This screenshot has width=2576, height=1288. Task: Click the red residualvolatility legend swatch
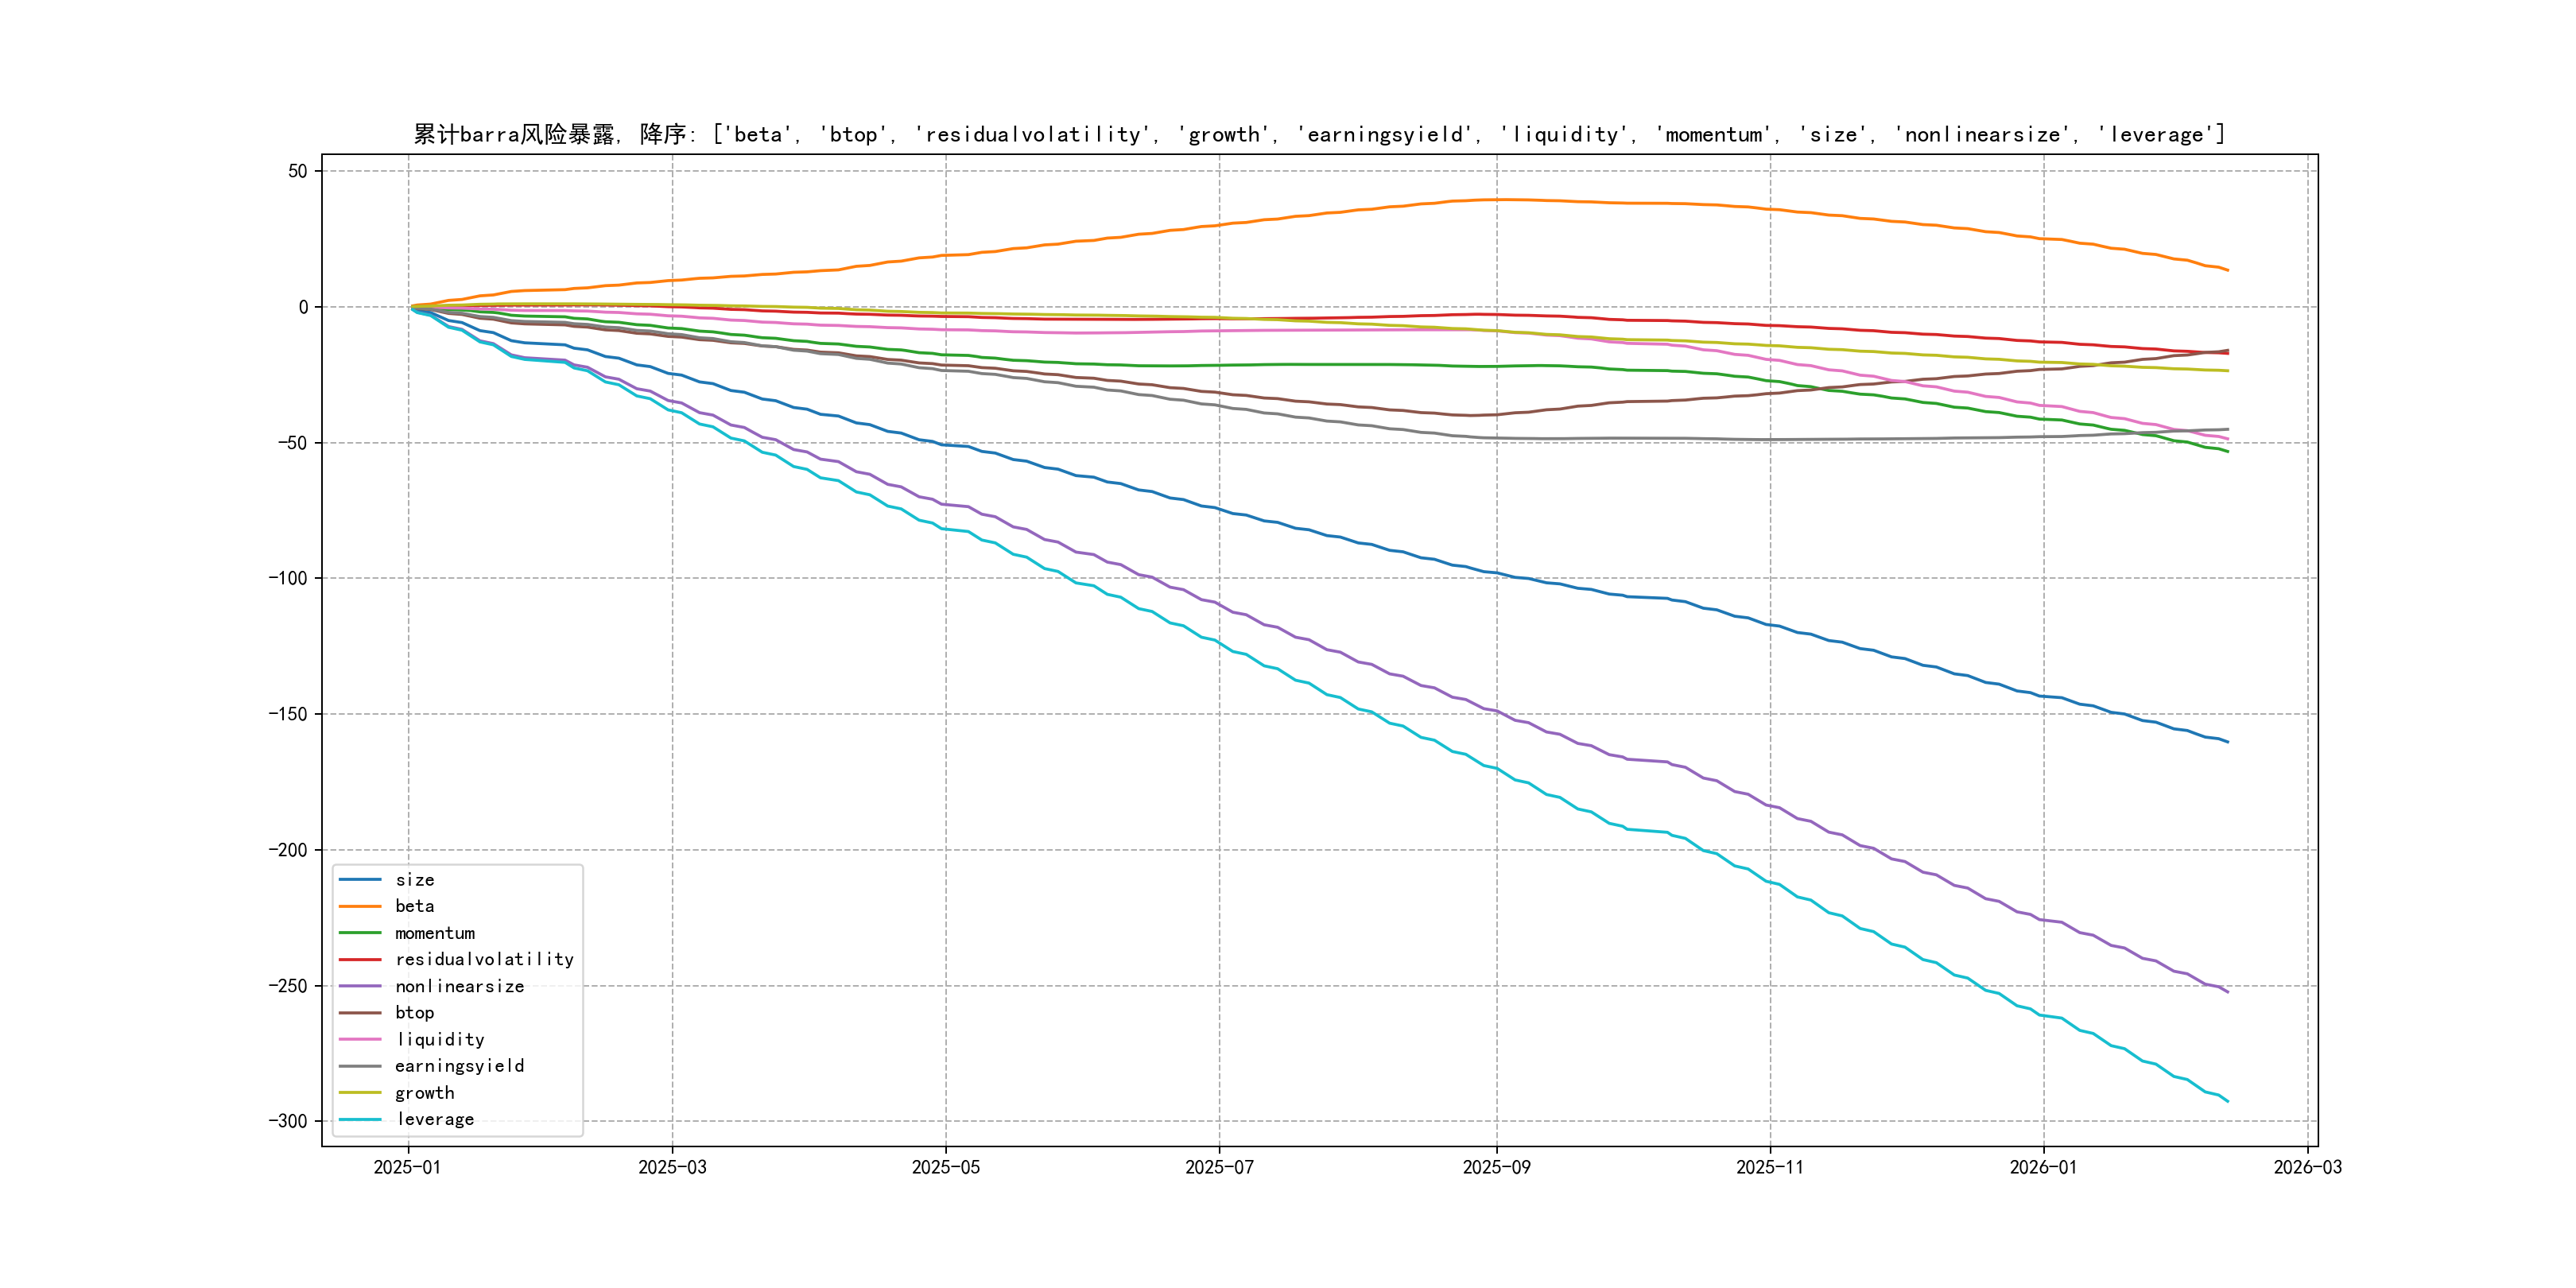coord(360,959)
